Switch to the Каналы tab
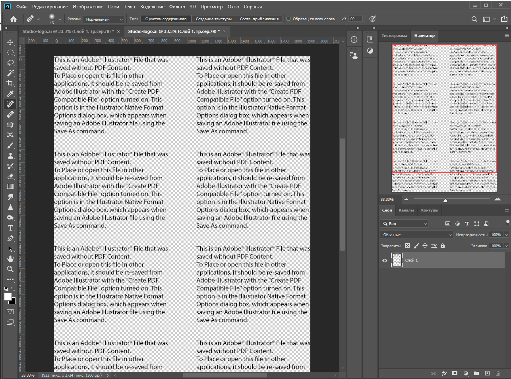Viewport: 511px width, 379px height. (406, 210)
